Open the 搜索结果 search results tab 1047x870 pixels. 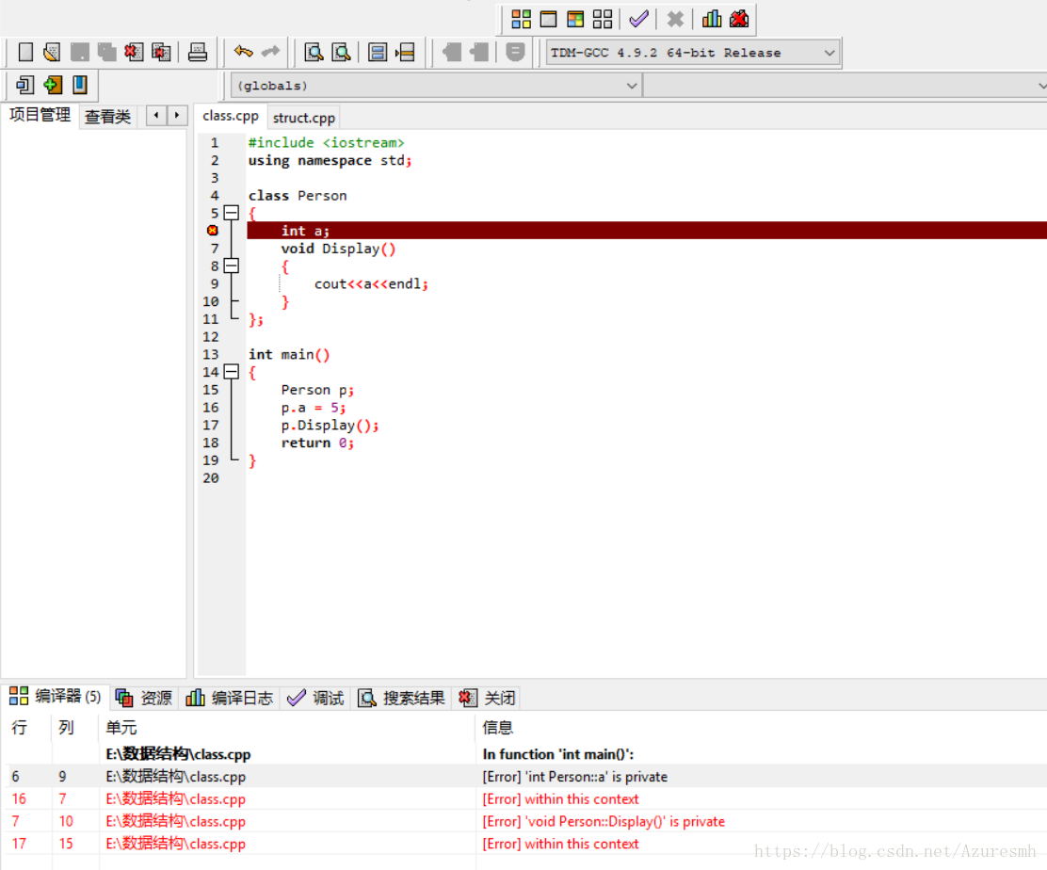[x=401, y=698]
